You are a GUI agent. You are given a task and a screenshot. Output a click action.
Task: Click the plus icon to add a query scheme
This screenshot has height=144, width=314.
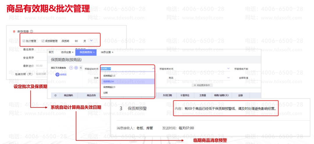pos(71,68)
